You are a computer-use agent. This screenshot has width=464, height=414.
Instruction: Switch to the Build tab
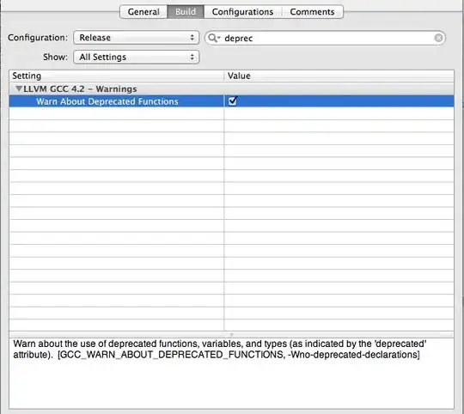click(x=186, y=12)
